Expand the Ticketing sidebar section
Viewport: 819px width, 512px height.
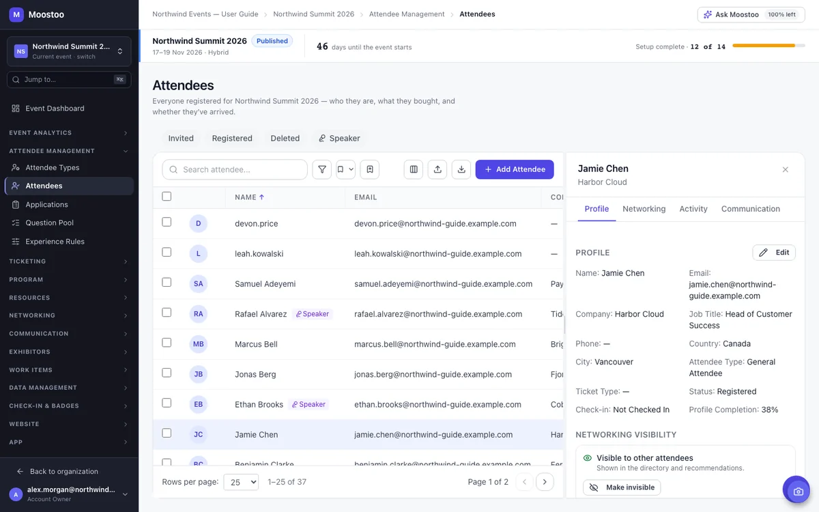tap(69, 261)
